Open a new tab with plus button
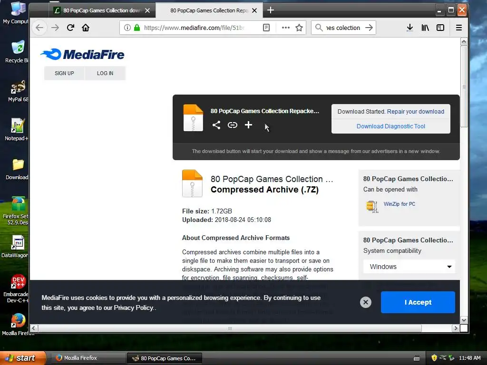The width and height of the screenshot is (487, 365). (271, 10)
